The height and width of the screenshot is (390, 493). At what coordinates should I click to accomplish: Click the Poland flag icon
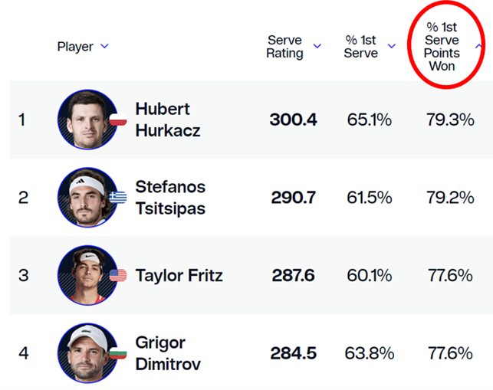(118, 120)
